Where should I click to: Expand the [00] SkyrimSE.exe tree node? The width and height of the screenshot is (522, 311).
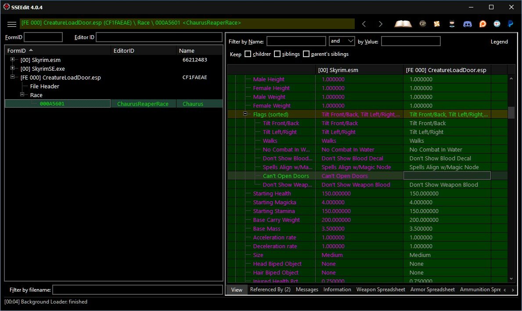(12, 68)
